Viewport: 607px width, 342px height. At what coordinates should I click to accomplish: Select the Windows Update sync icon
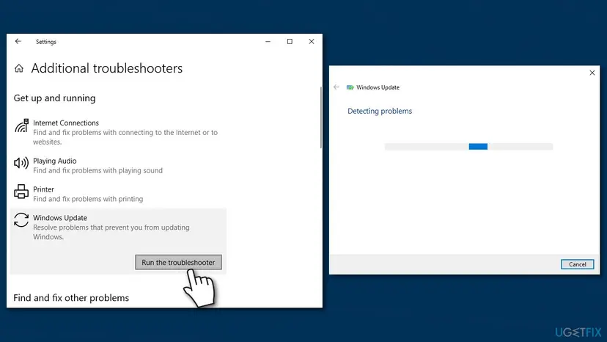tap(21, 220)
